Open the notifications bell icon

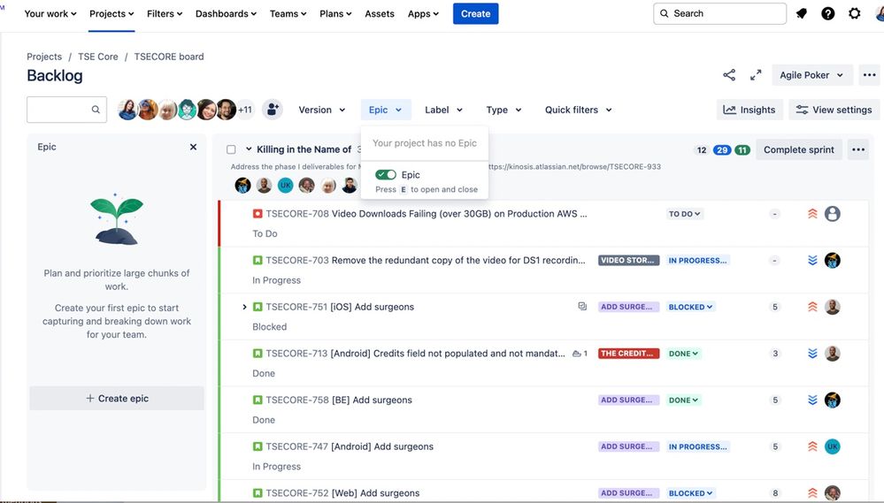coord(801,13)
